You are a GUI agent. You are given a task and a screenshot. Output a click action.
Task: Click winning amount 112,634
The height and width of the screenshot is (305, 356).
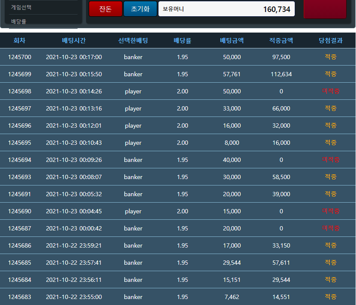click(281, 74)
